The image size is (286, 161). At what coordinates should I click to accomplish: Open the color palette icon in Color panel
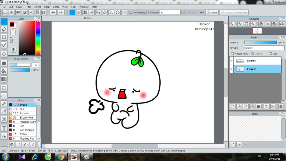tap(13, 50)
